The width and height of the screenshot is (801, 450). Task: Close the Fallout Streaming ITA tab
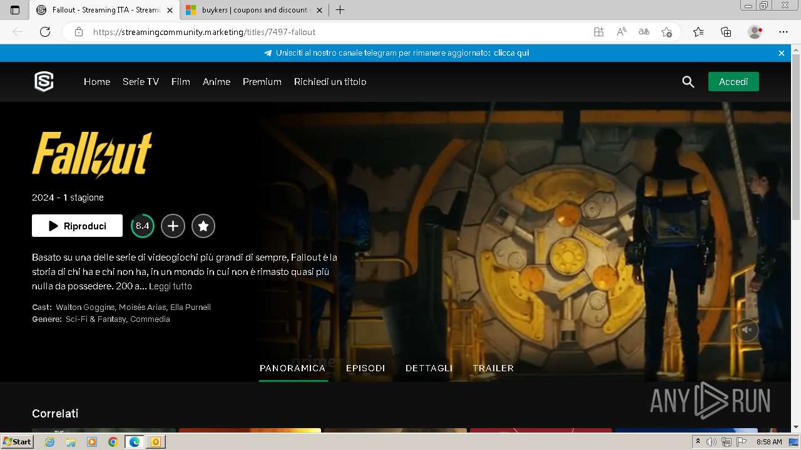click(x=170, y=10)
